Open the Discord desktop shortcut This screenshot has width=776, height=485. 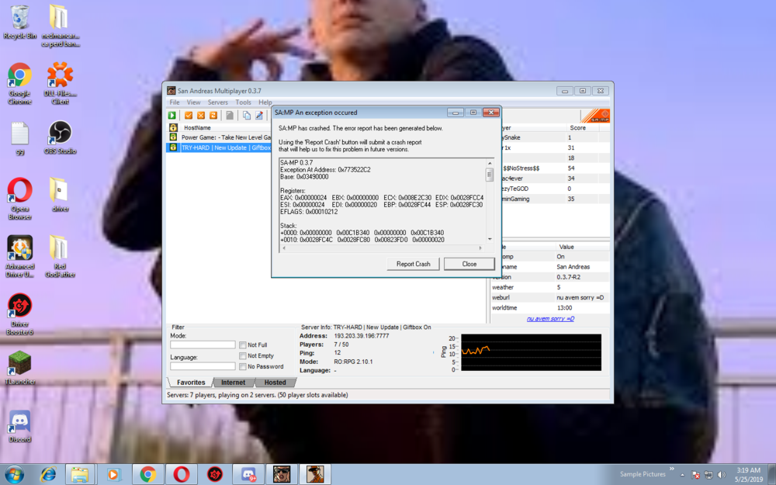[x=20, y=425]
